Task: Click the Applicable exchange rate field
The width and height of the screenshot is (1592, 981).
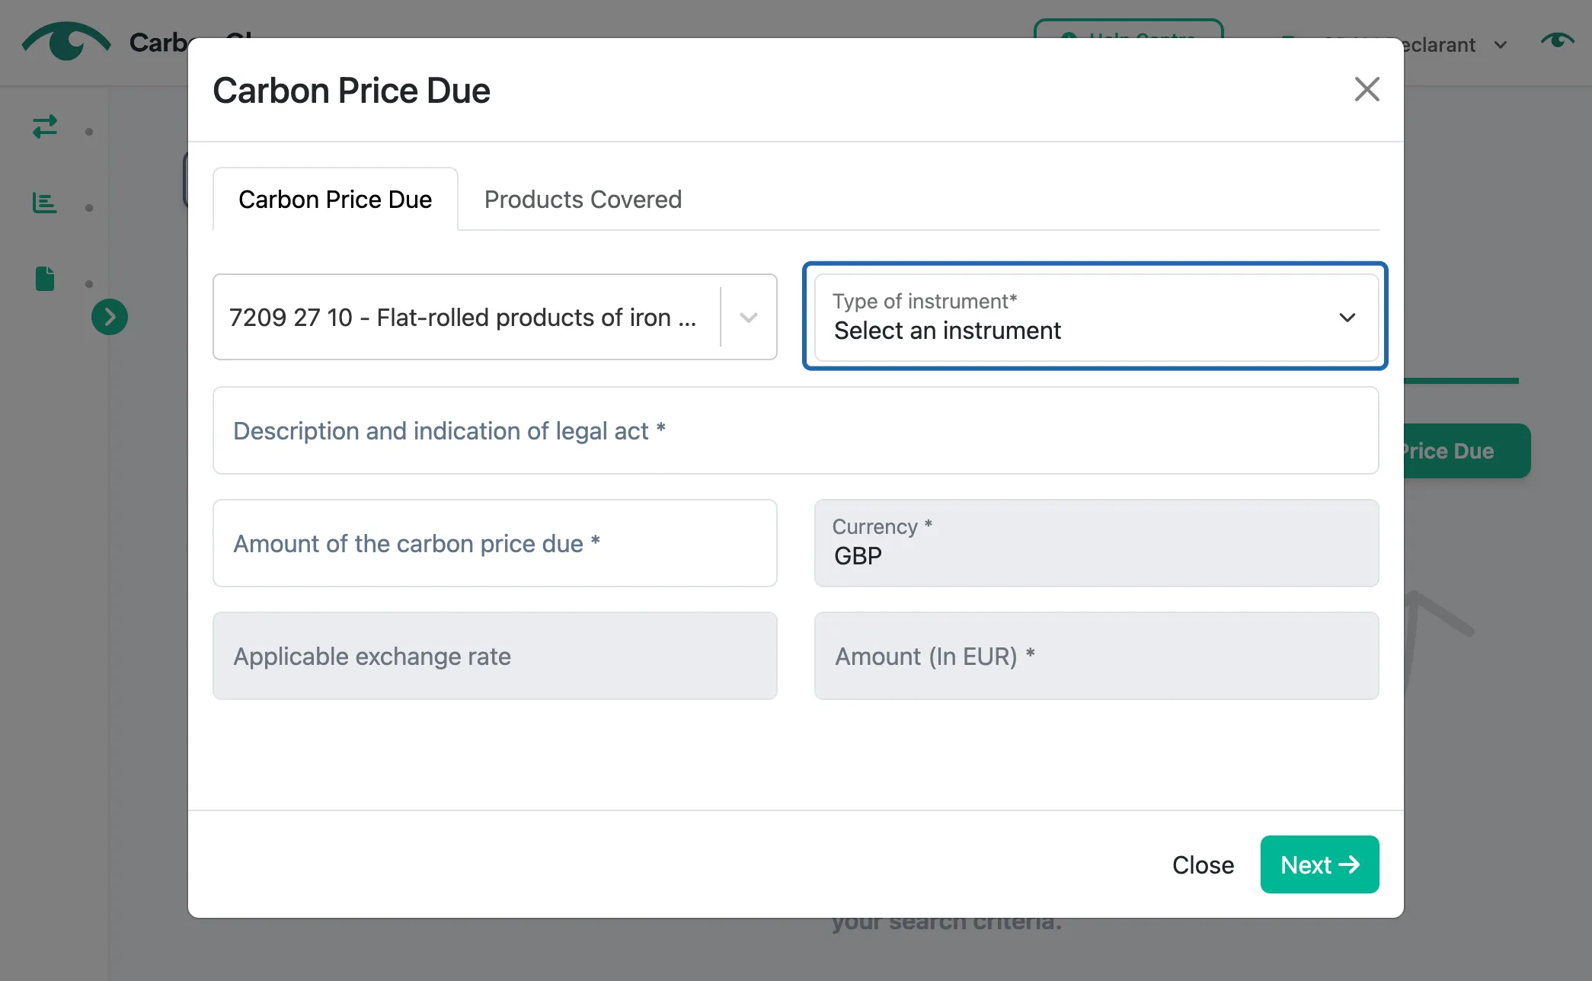Action: 495,656
